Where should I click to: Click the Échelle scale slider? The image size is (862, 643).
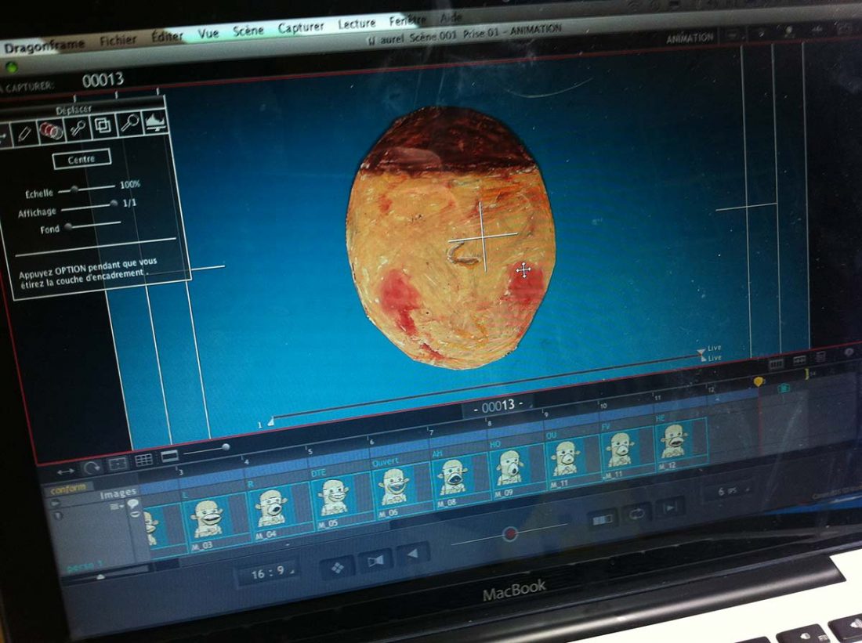86,189
